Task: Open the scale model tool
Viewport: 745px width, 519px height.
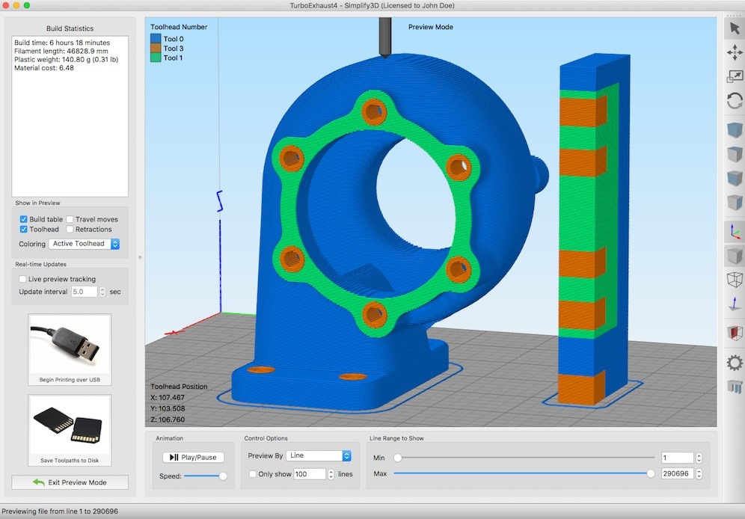Action: [x=735, y=76]
